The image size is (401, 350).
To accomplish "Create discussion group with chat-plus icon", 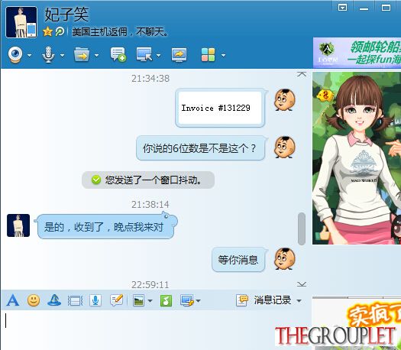I will (118, 54).
